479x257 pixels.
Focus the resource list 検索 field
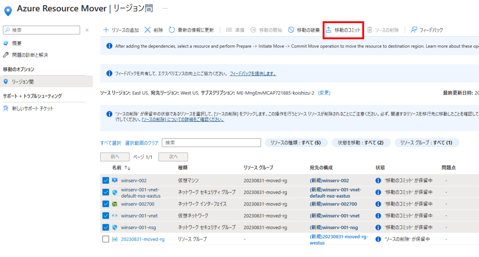coord(211,143)
